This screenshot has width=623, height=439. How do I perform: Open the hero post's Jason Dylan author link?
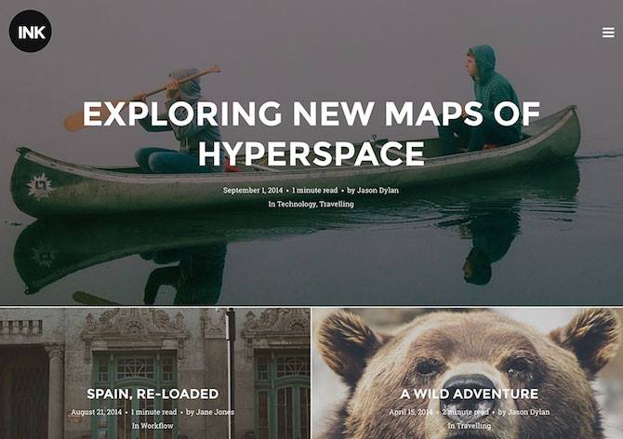coord(378,191)
